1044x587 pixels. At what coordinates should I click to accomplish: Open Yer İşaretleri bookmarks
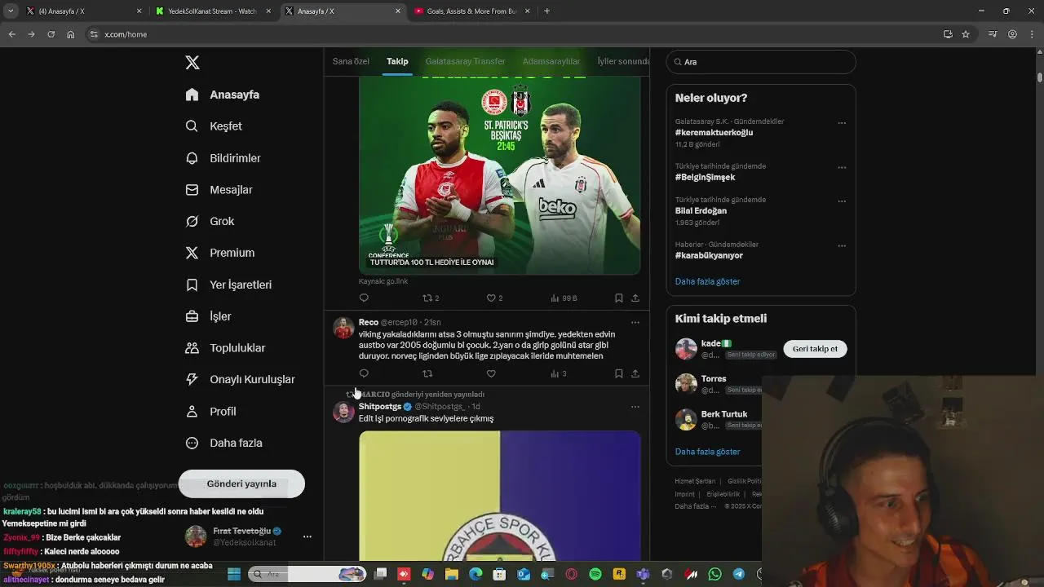[x=228, y=285]
